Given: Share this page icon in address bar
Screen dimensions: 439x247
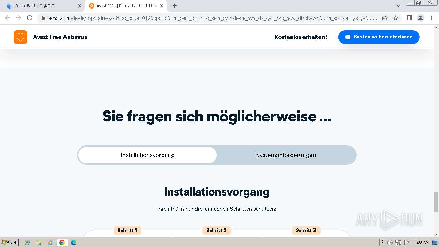Looking at the screenshot, I should coord(385,18).
